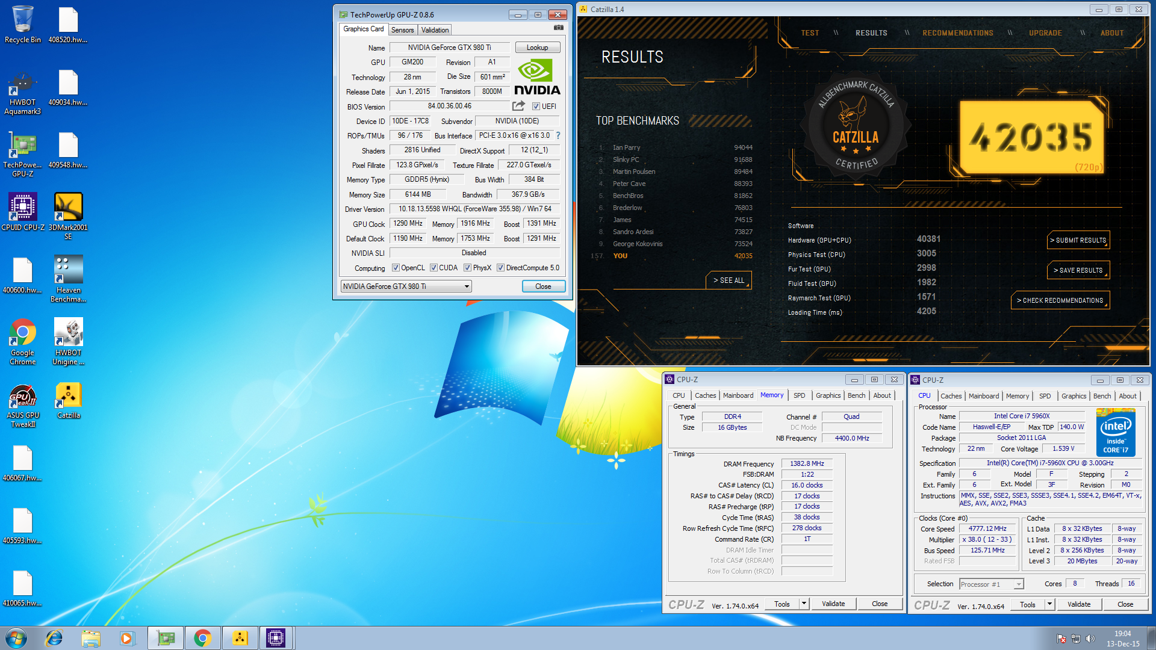Toggle CUDA checkbox in GPU-Z
Screen dimensions: 1156x650
click(433, 268)
